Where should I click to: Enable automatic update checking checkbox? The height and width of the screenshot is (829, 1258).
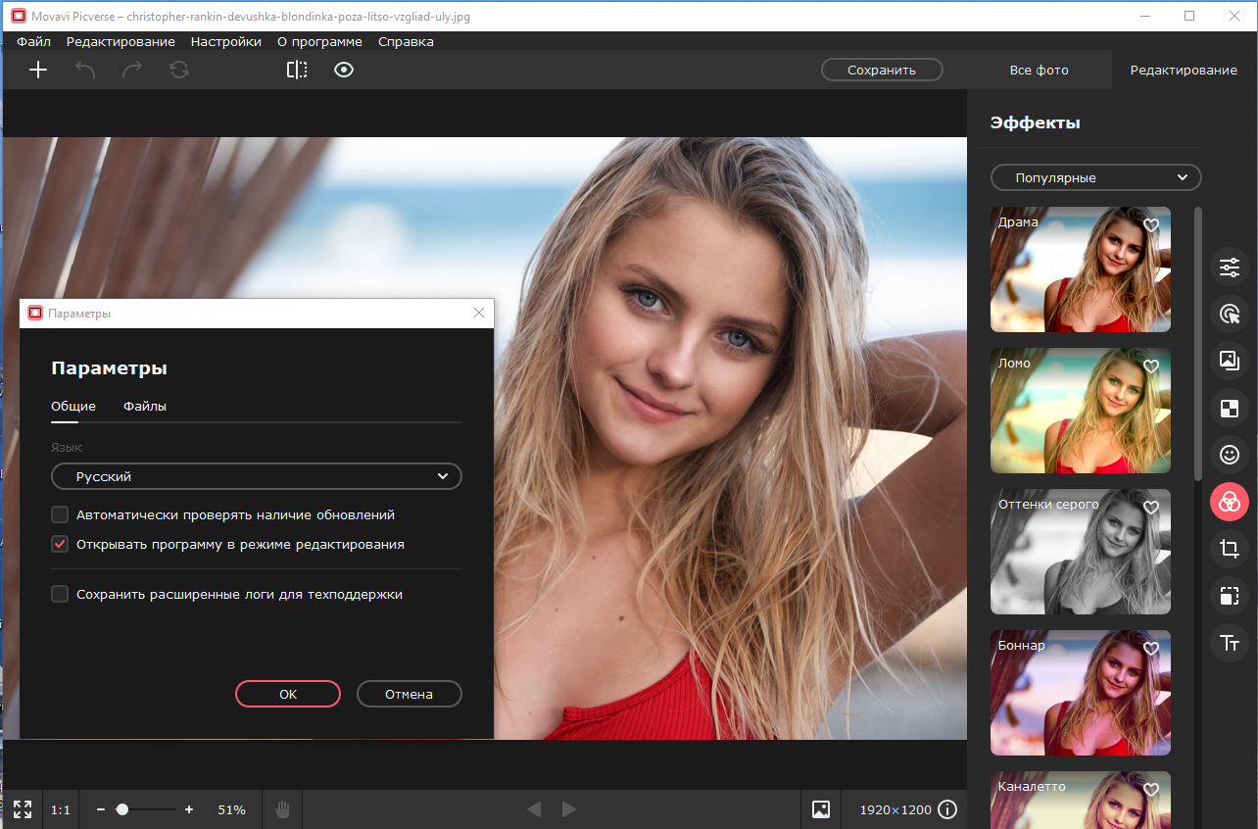(x=60, y=514)
